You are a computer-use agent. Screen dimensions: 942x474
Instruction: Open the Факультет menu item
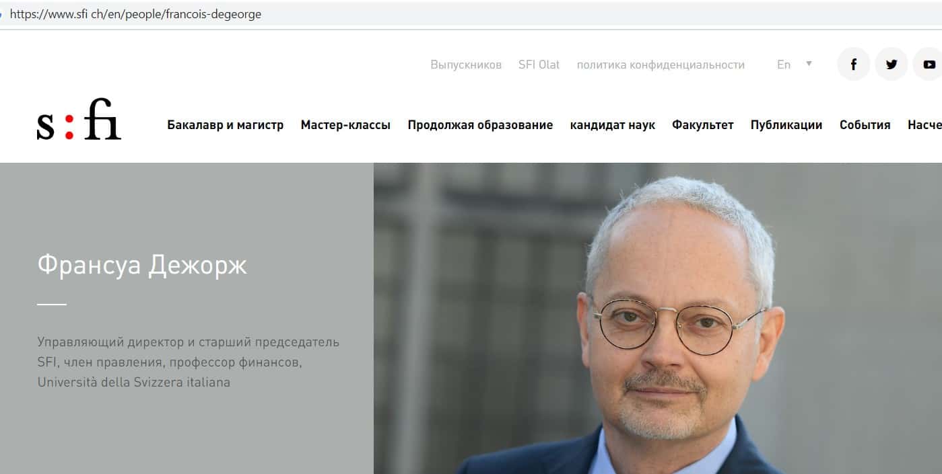(703, 125)
